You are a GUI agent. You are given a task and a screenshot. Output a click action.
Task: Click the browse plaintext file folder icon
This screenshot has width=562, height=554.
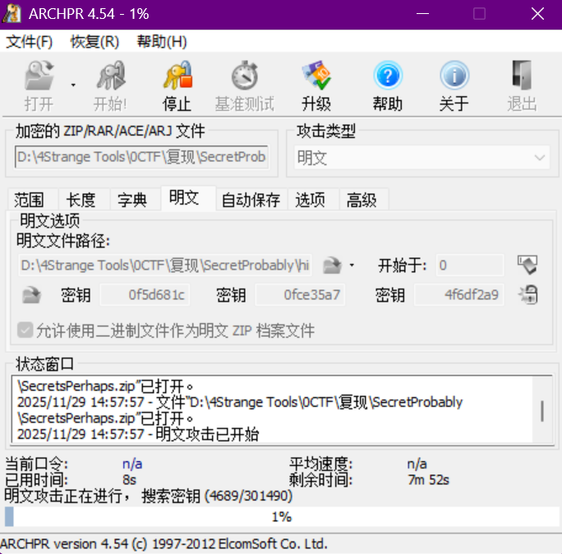[x=331, y=265]
